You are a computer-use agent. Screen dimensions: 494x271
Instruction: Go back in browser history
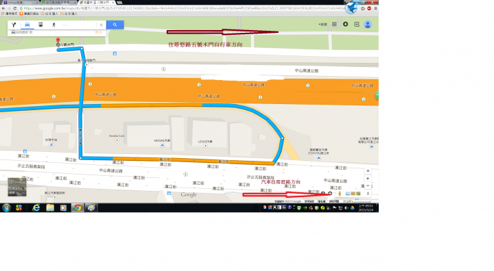[3, 8]
